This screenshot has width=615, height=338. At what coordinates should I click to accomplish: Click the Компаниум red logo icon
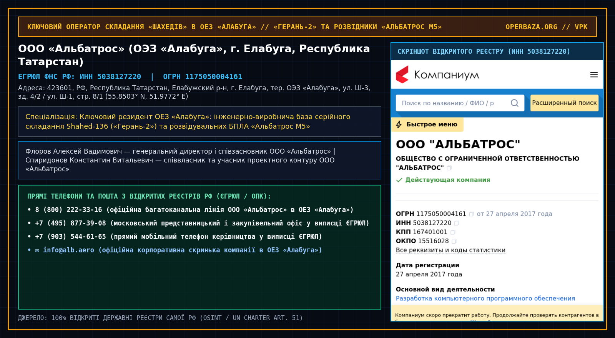tap(402, 75)
